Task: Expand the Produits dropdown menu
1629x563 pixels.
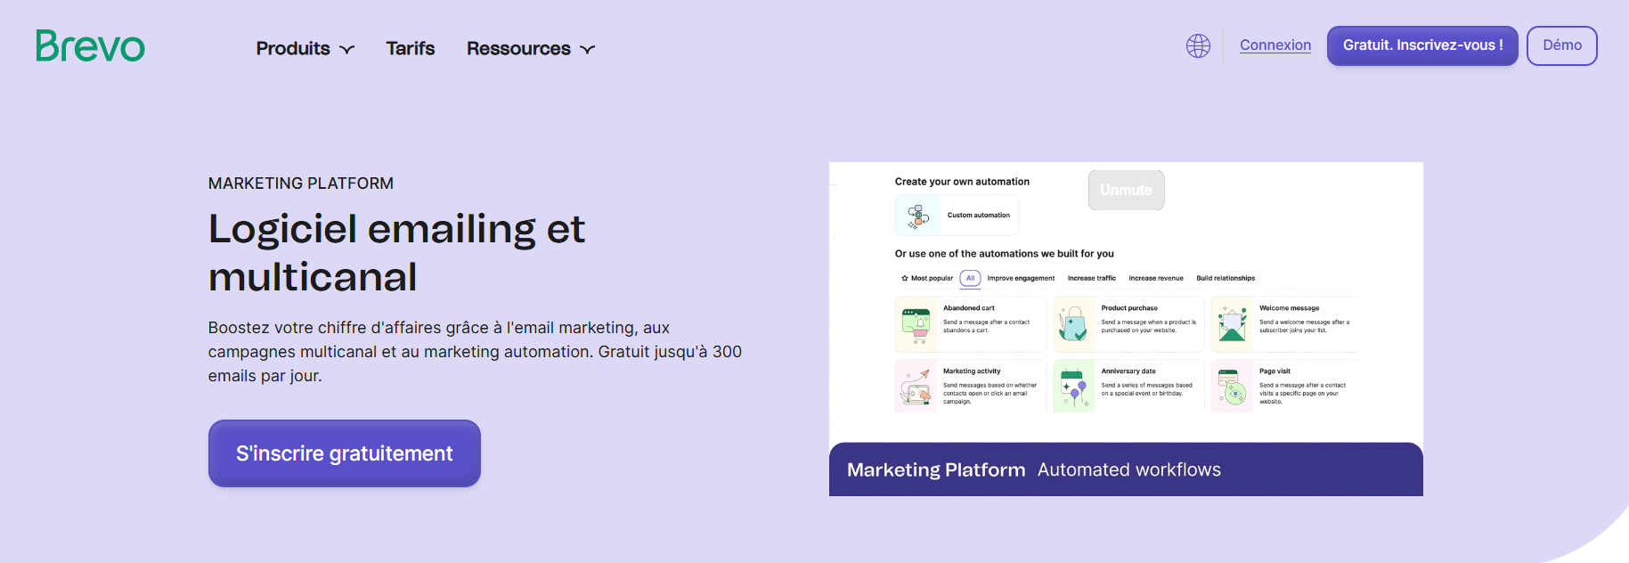Action: click(305, 48)
